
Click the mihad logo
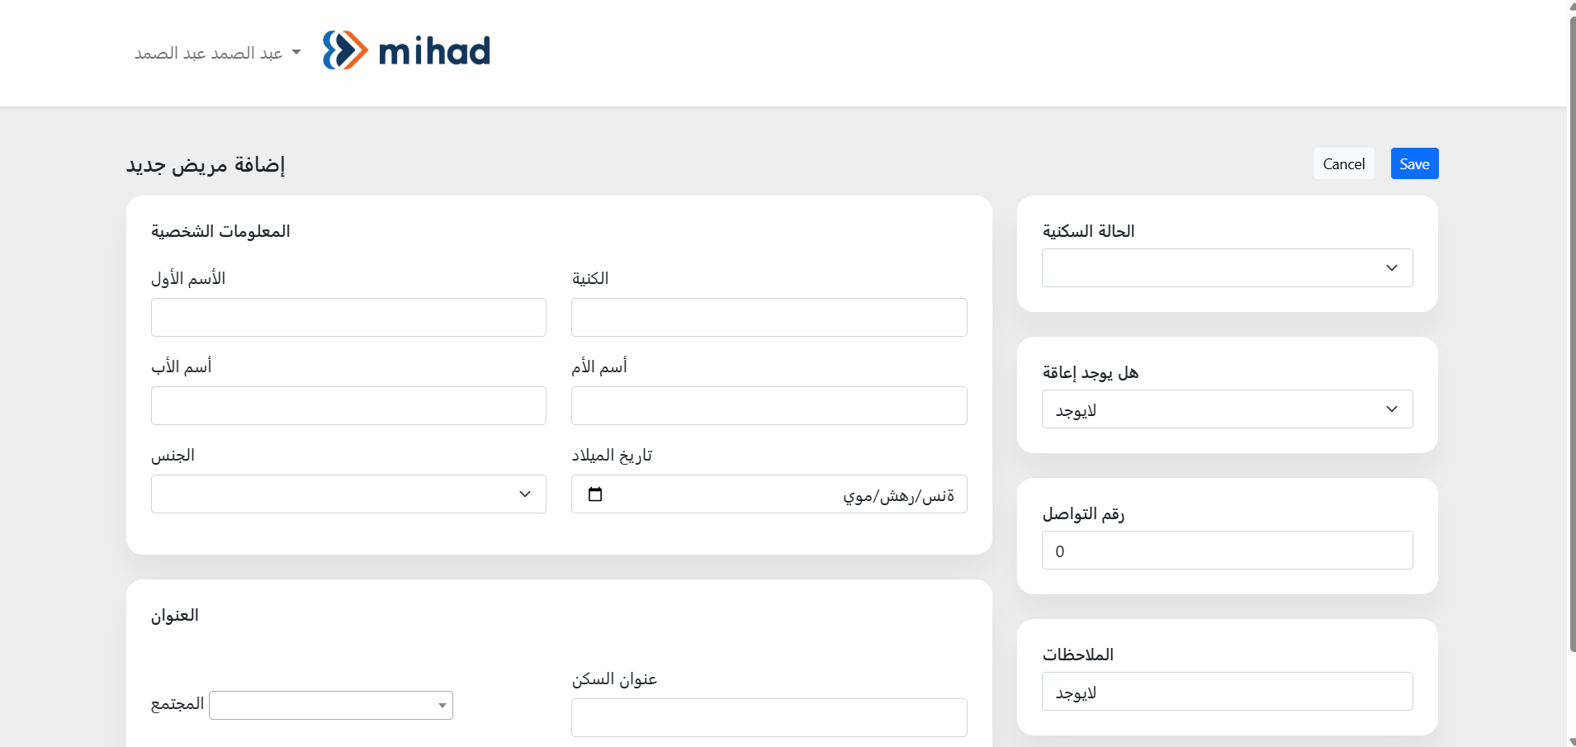[406, 50]
